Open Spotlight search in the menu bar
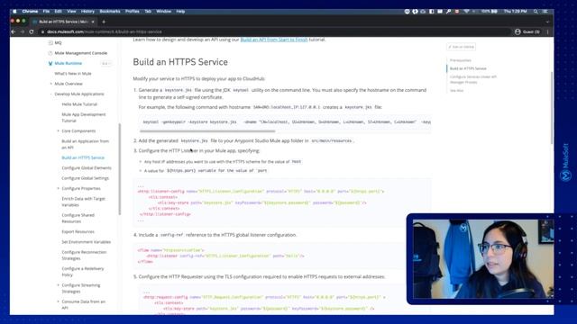This screenshot has height=324, width=577. pyautogui.click(x=536, y=12)
